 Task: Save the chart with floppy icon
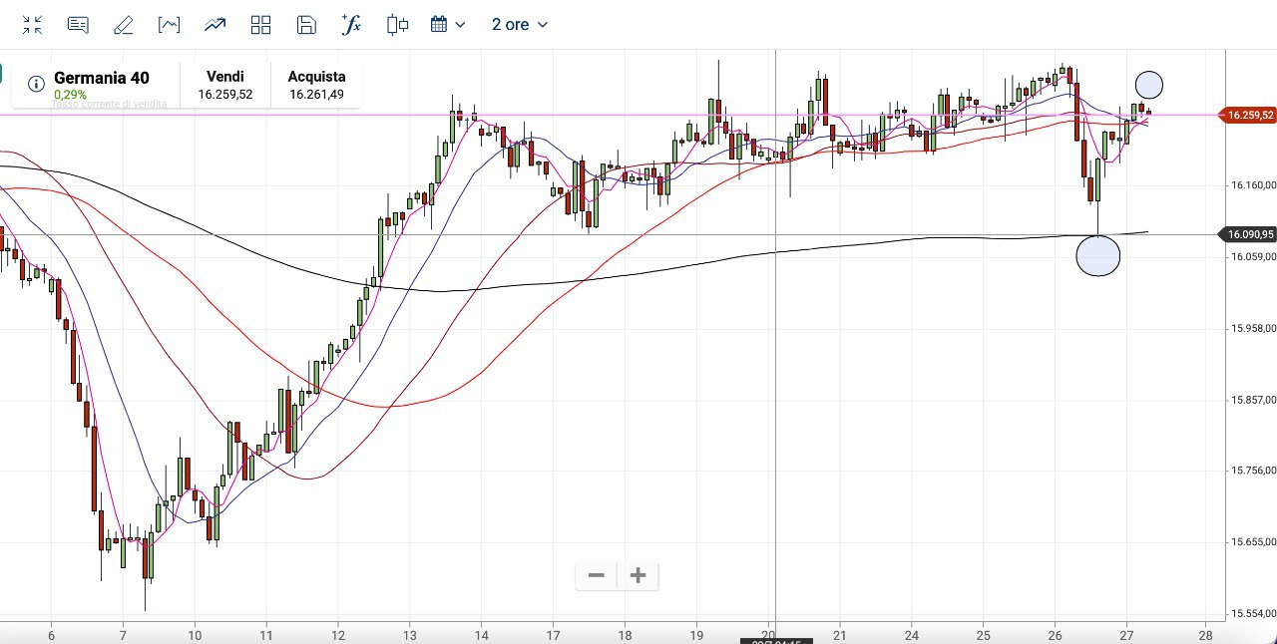pyautogui.click(x=306, y=25)
